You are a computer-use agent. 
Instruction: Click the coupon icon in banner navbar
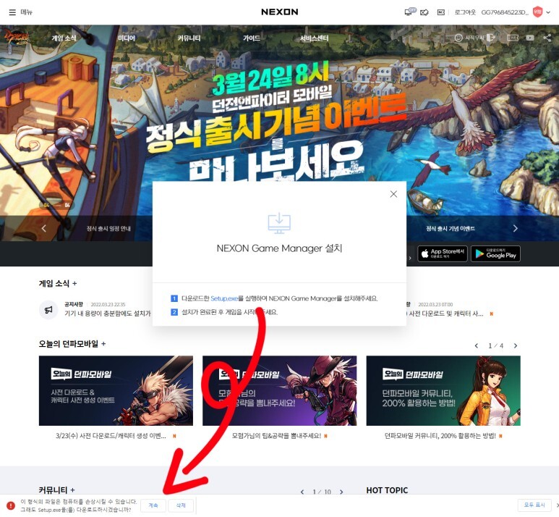pos(513,38)
